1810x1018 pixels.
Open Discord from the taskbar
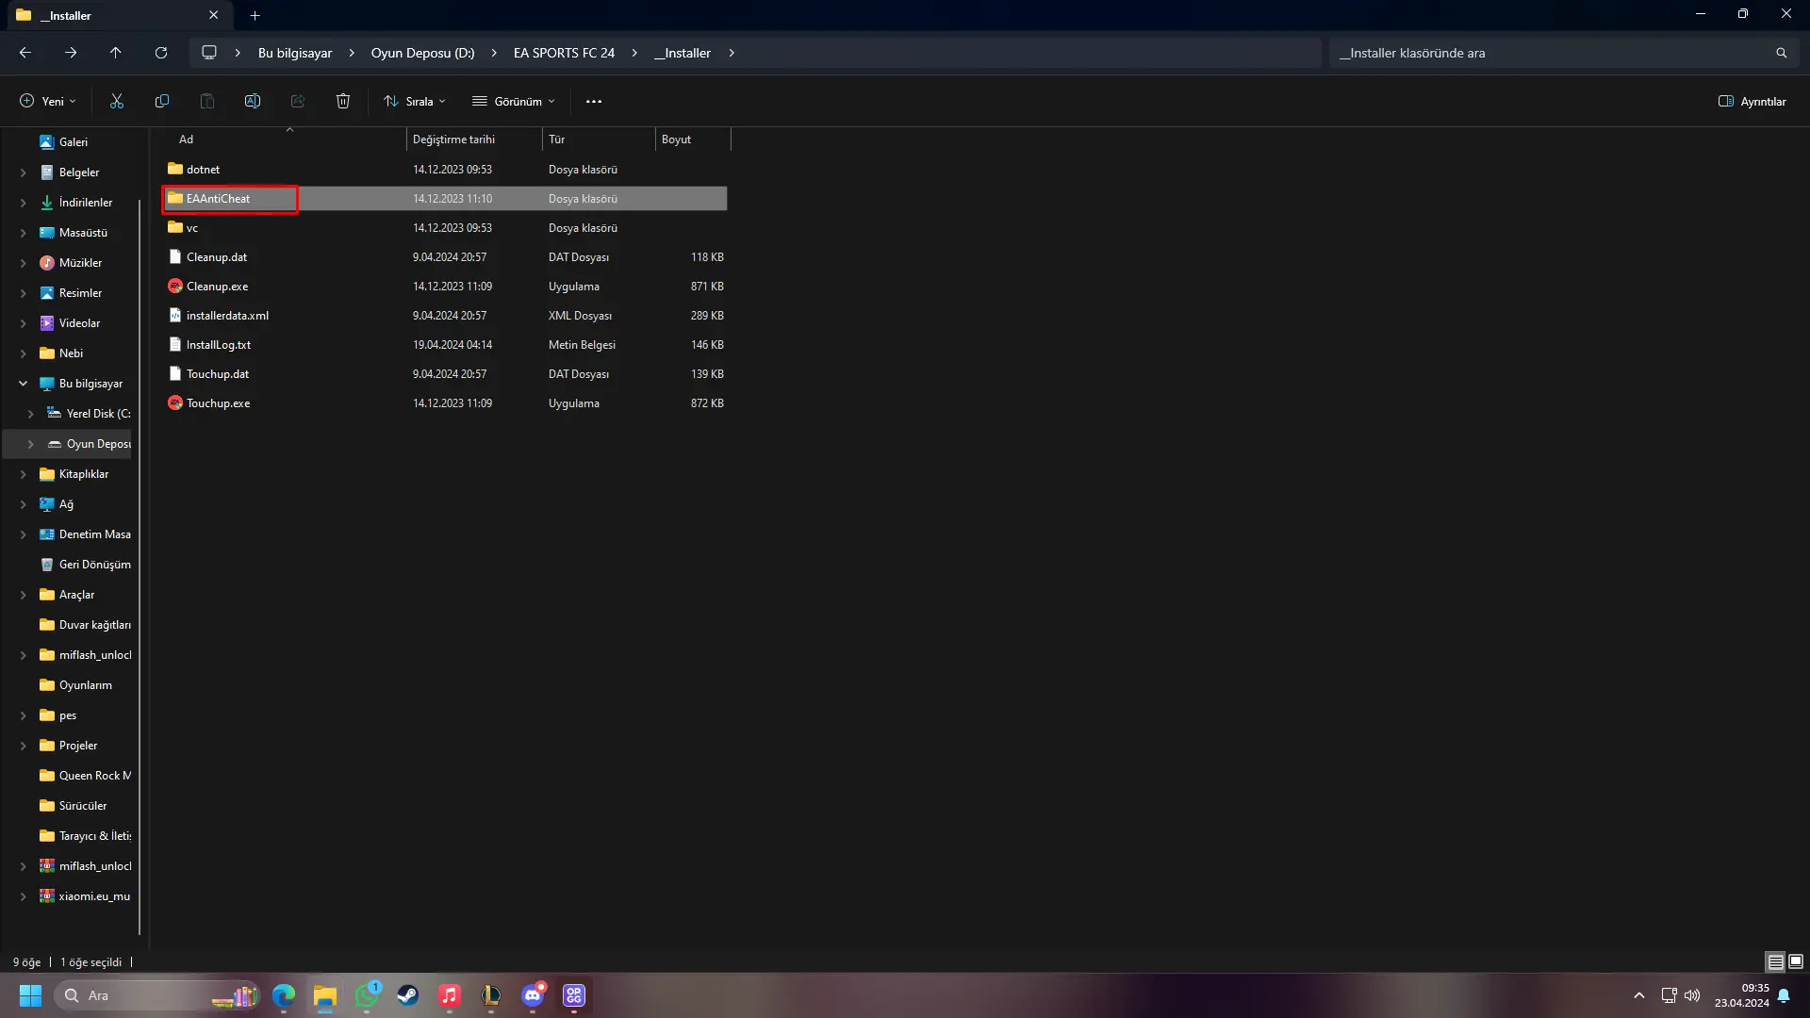click(x=533, y=995)
